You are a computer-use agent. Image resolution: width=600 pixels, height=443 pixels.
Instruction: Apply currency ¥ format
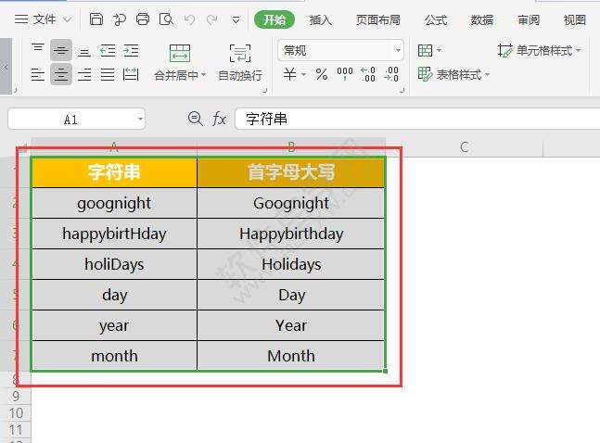coord(289,74)
